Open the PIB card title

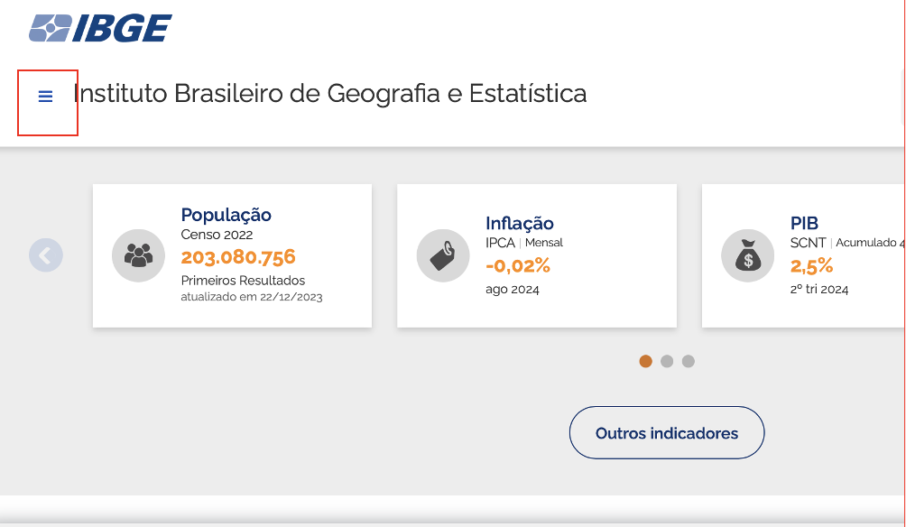click(x=804, y=223)
